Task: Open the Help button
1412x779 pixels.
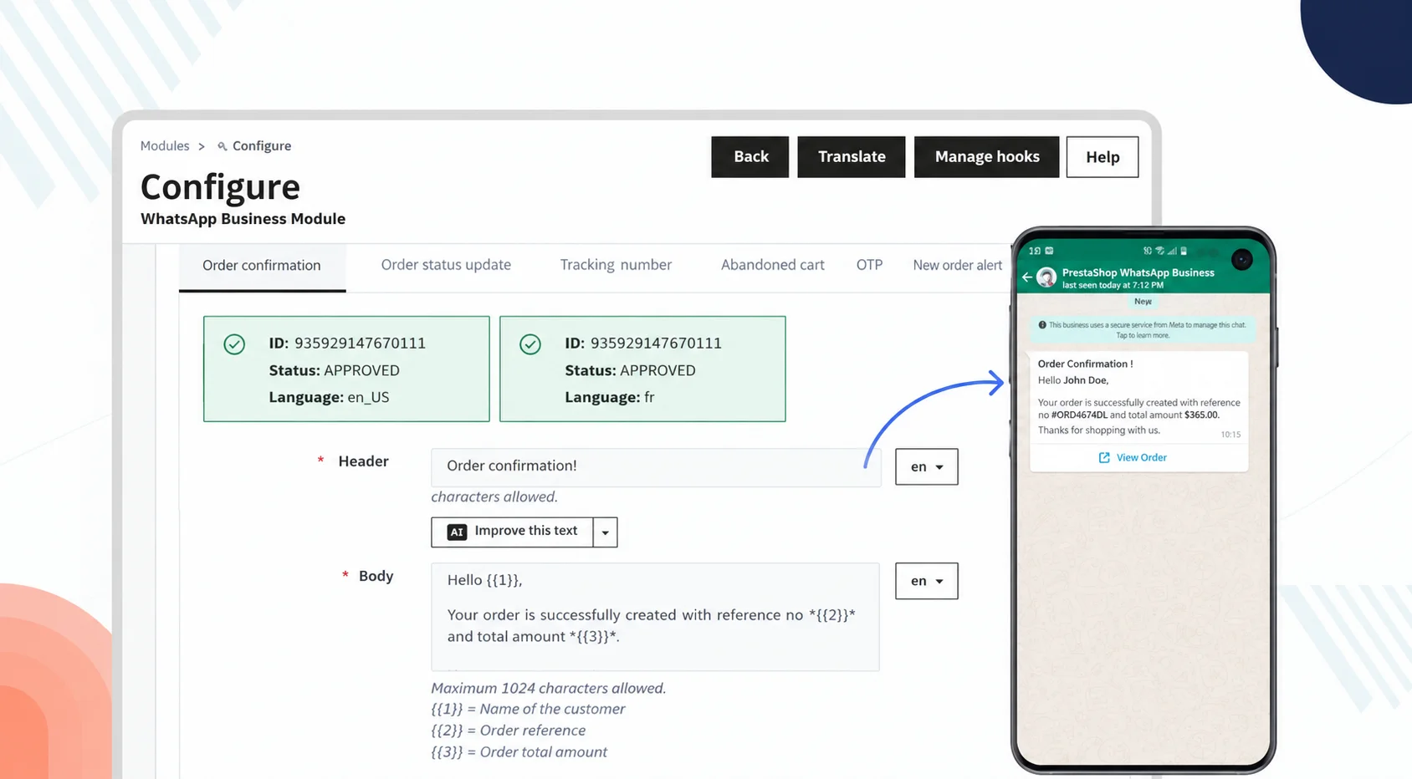Action: click(x=1102, y=157)
